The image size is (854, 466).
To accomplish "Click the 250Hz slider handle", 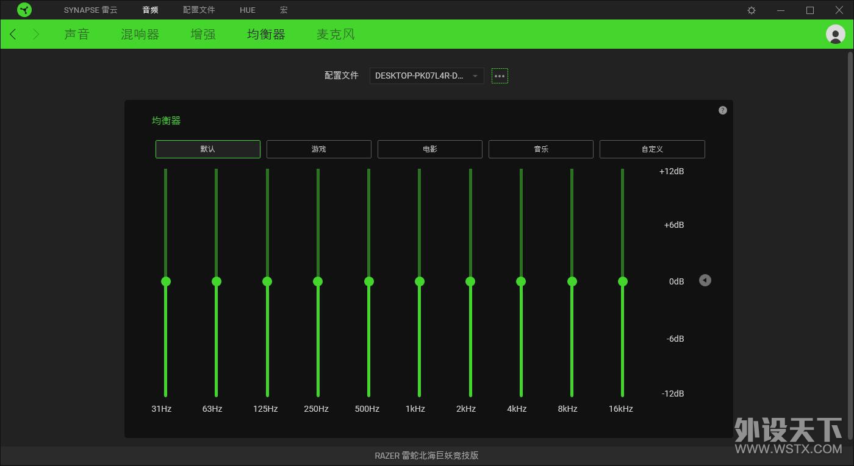I will [x=318, y=281].
